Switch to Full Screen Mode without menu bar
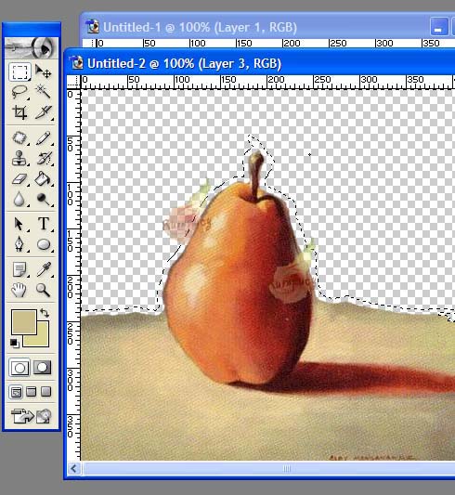This screenshot has width=455, height=495. coord(46,392)
